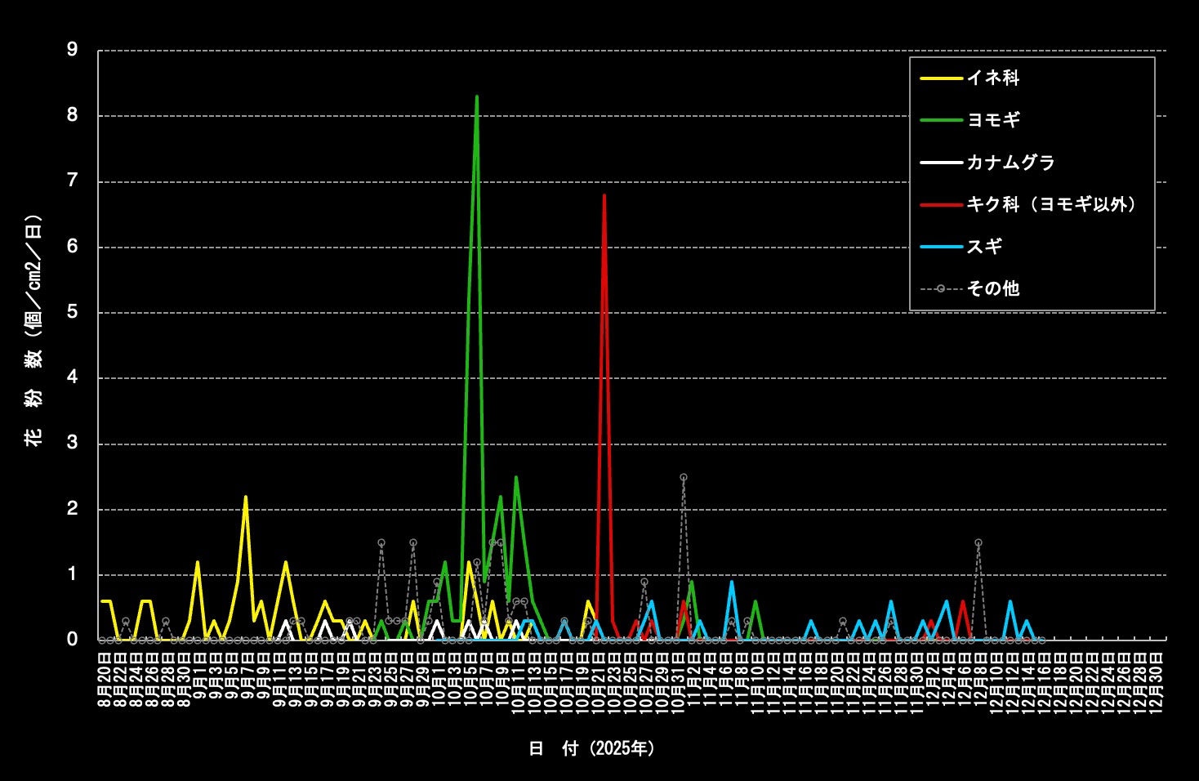This screenshot has height=781, width=1199.
Task: Click the cyan line swatch in legend
Action: tap(941, 247)
